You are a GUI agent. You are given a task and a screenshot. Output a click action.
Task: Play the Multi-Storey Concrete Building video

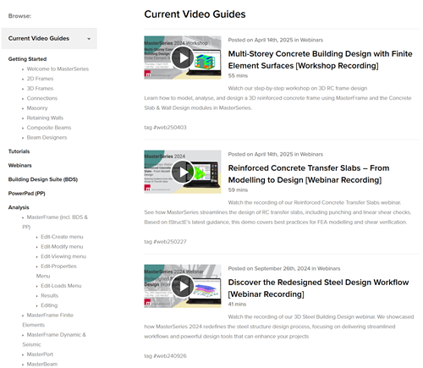[183, 58]
